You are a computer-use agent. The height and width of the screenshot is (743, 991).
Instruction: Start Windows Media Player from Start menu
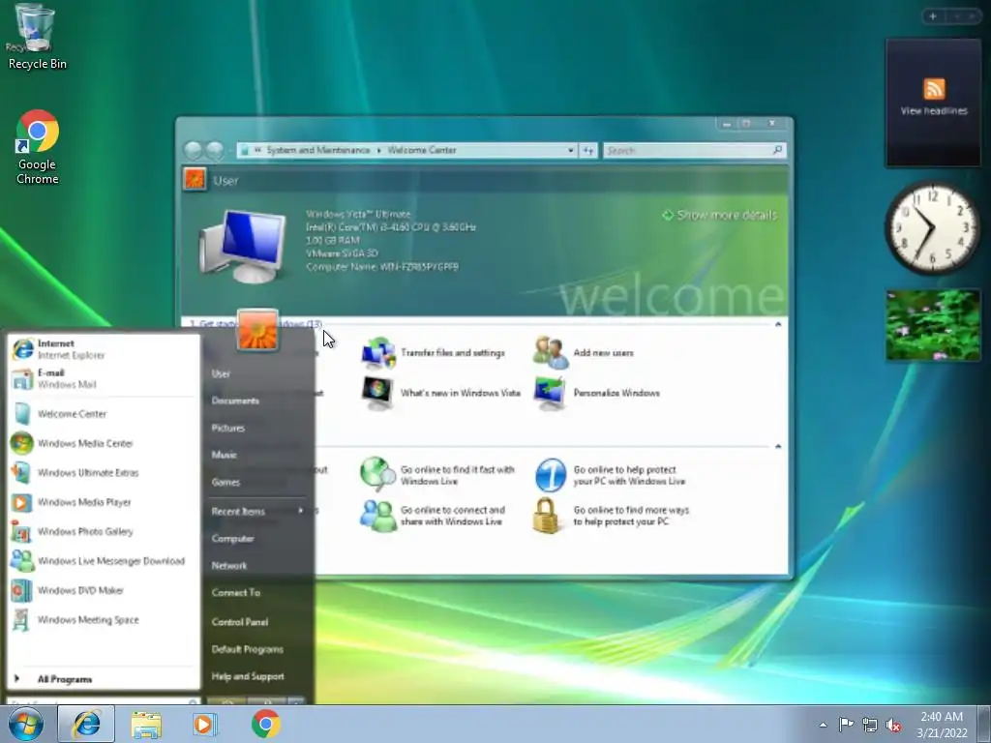[x=103, y=502]
